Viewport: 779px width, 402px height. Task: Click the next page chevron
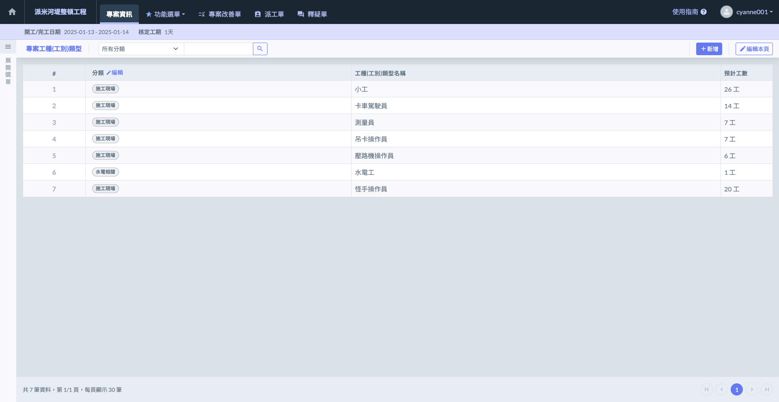pyautogui.click(x=752, y=389)
